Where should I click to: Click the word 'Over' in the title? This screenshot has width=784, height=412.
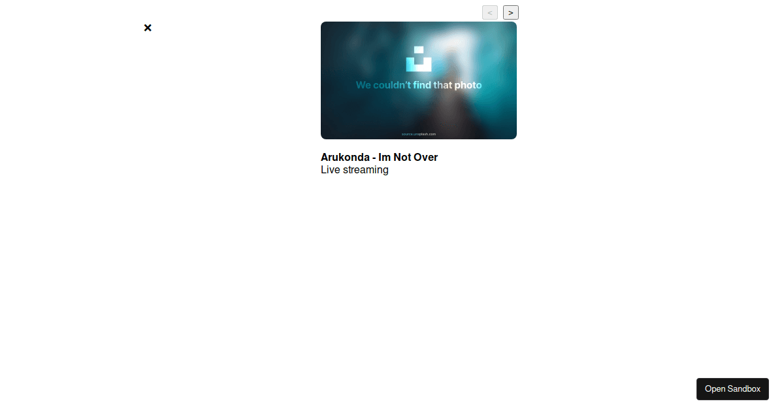click(426, 157)
